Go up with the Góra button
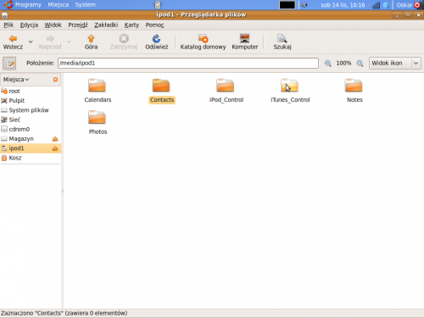The width and height of the screenshot is (424, 318). [91, 42]
